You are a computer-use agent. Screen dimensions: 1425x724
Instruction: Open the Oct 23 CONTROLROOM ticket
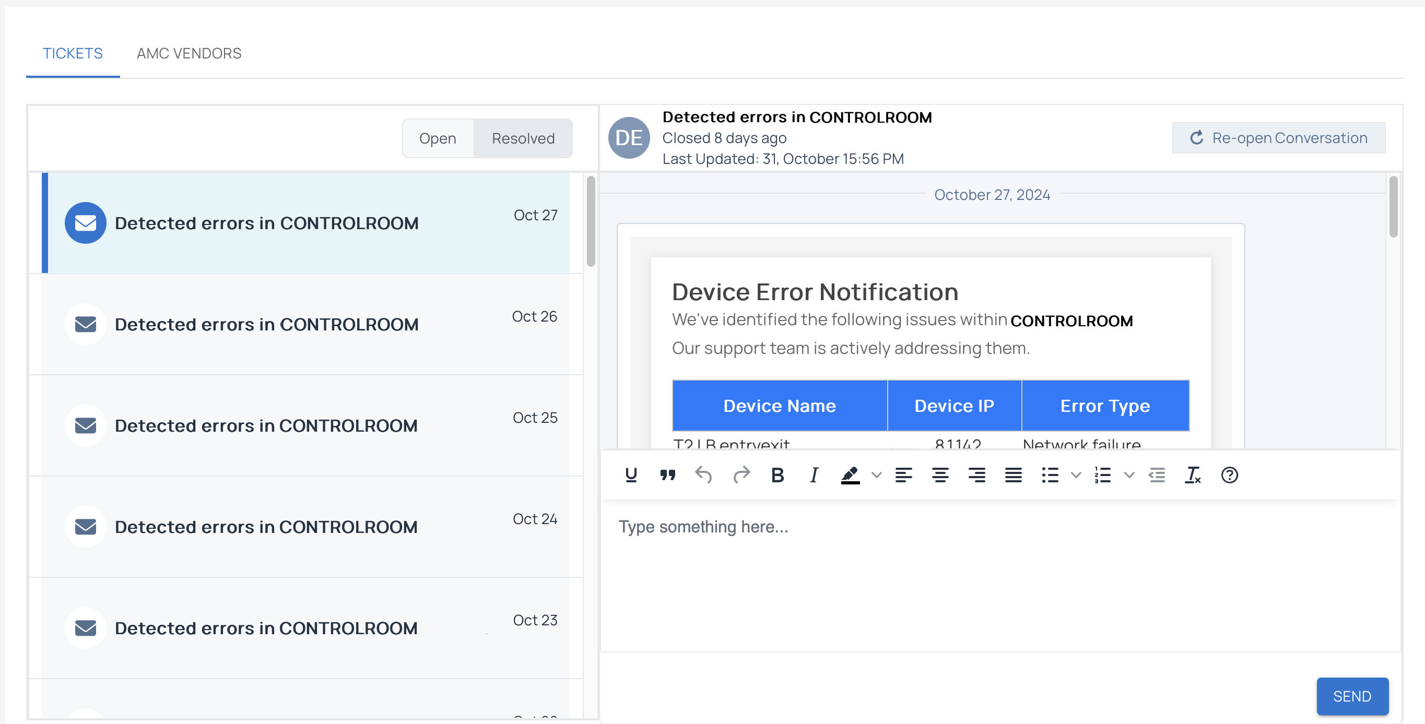(306, 628)
